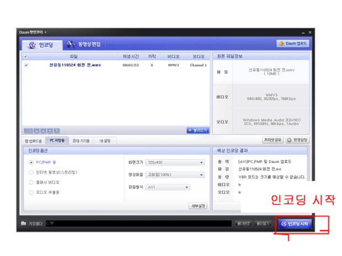
Task: Click the 파일 column header
Action: (73, 57)
